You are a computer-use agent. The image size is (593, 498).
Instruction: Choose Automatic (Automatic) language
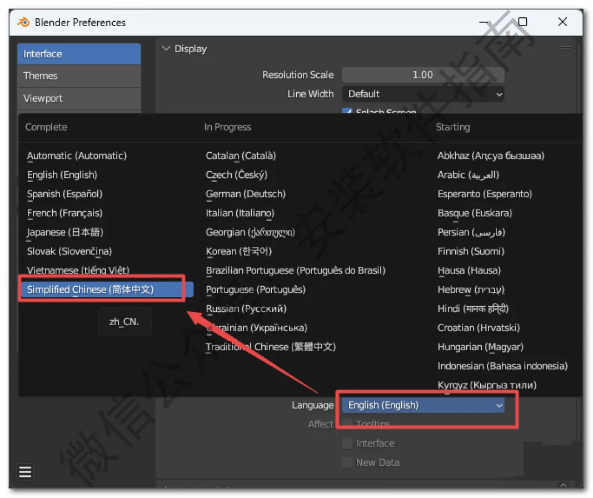point(77,156)
